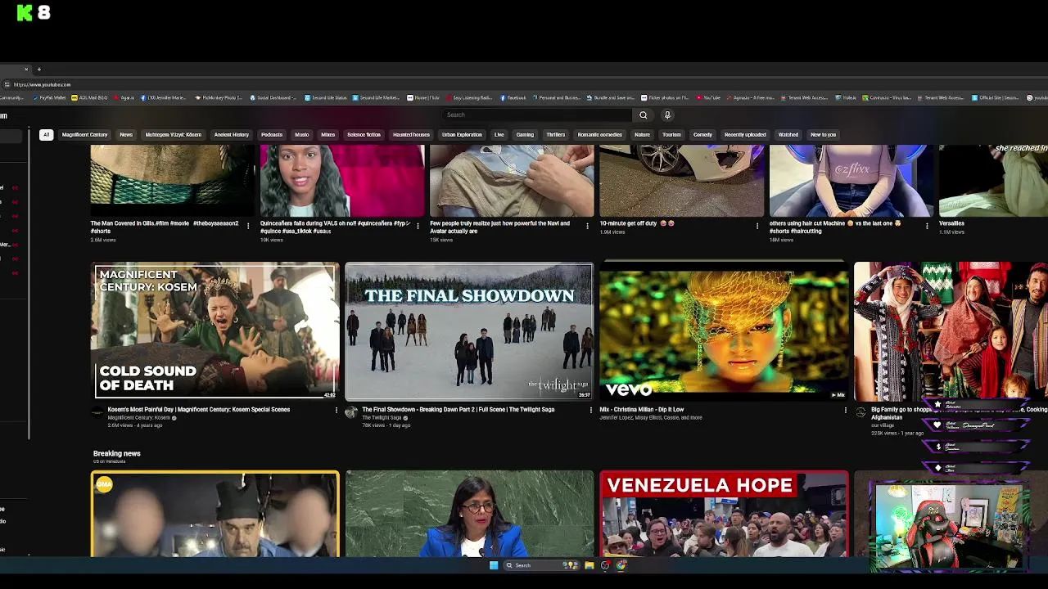The height and width of the screenshot is (589, 1048).
Task: Open Magnificent Century: Kosem channel avatar
Action: pyautogui.click(x=97, y=412)
